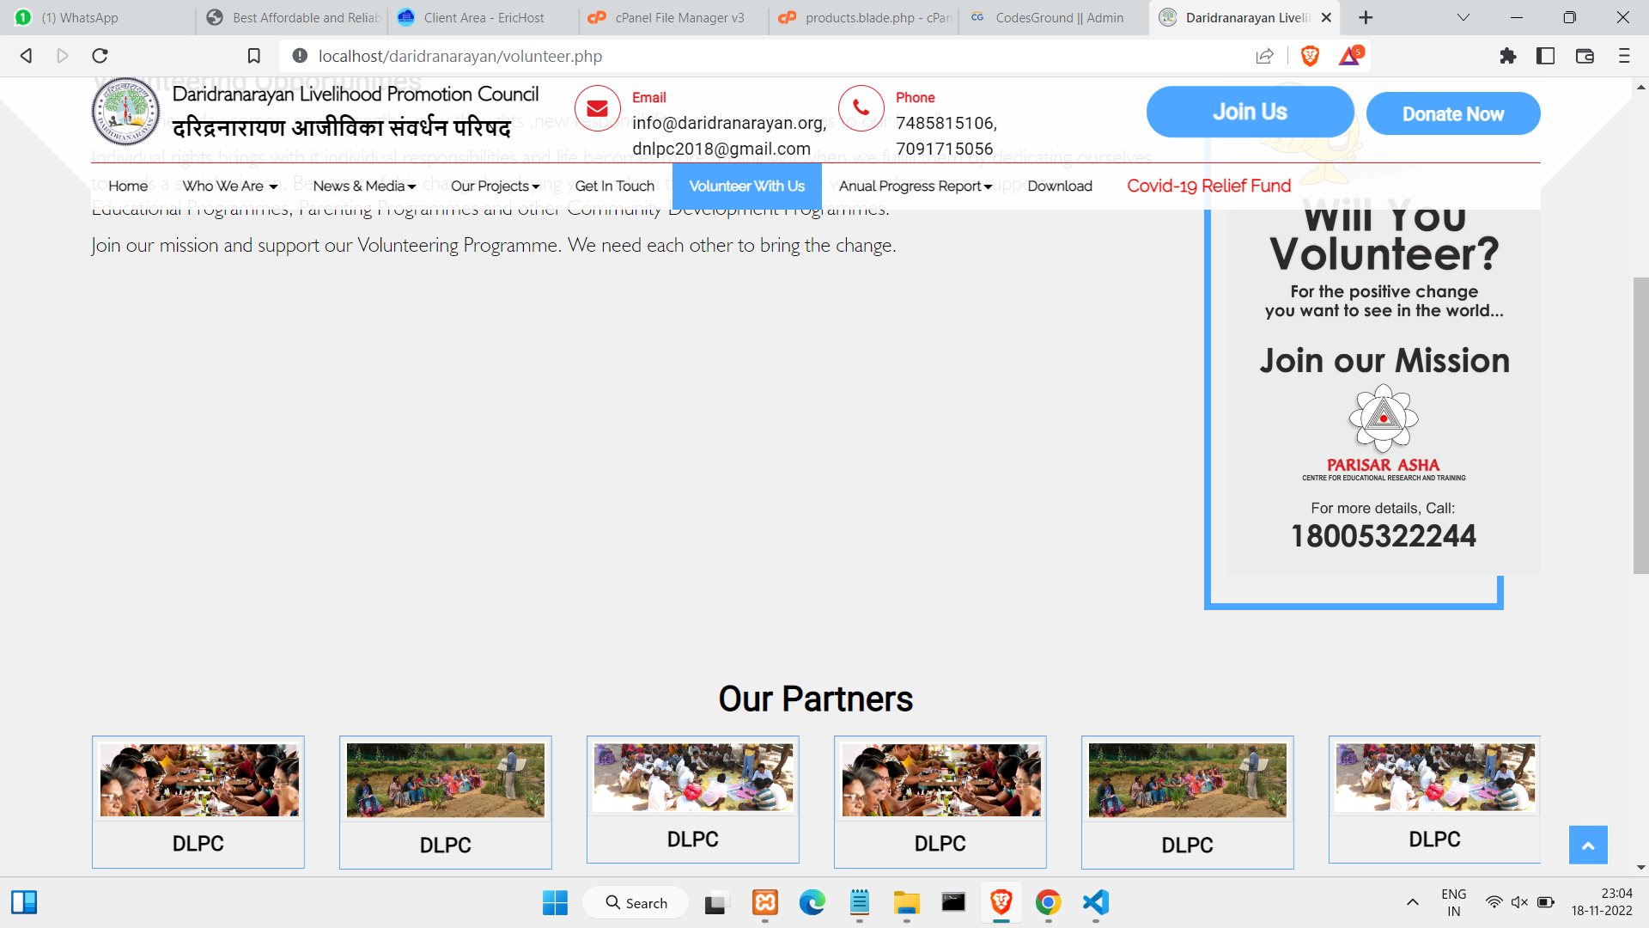Open the clock and date display
The image size is (1649, 928).
[x=1602, y=903]
